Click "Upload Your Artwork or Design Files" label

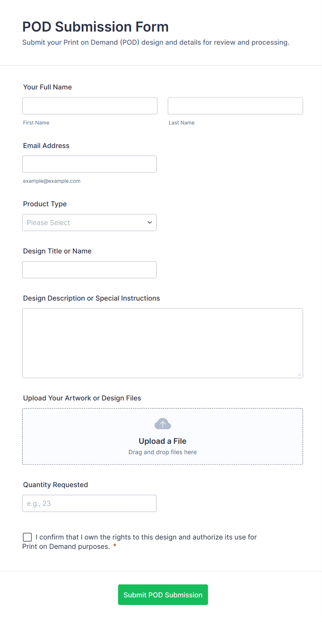pos(82,398)
